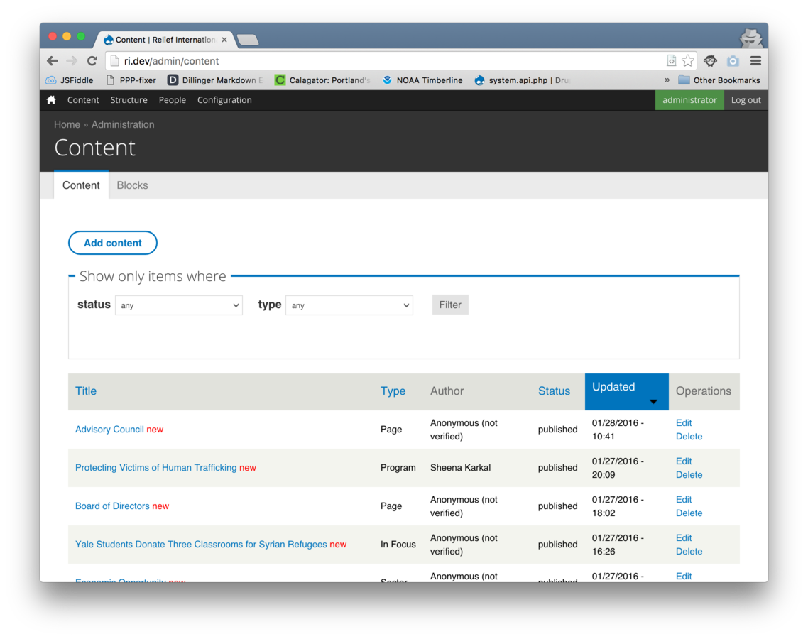Click the page source icon in address bar
The image size is (808, 639).
tap(671, 61)
